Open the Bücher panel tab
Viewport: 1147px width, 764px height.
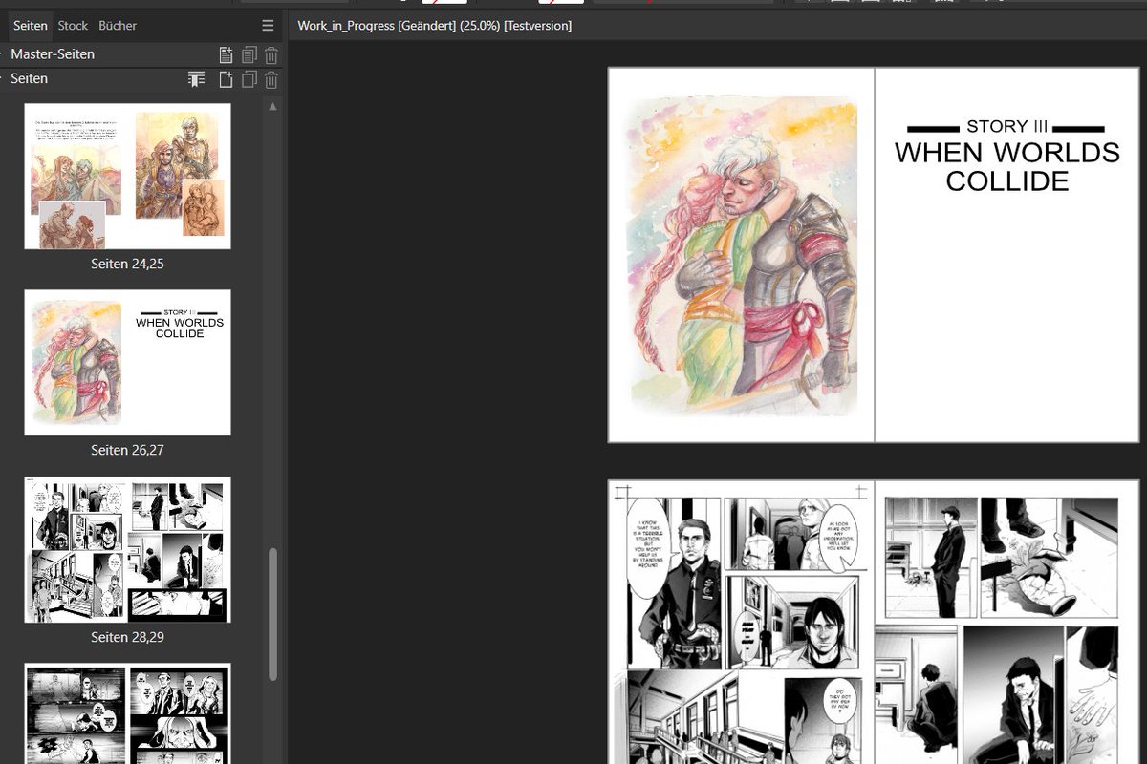118,26
